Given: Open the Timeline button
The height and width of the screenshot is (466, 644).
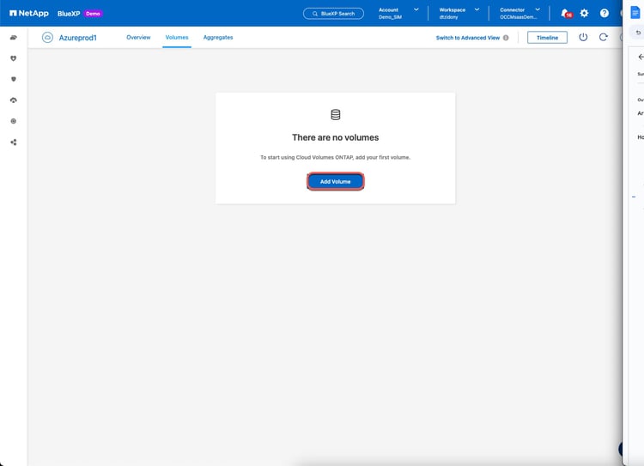Looking at the screenshot, I should pyautogui.click(x=547, y=38).
